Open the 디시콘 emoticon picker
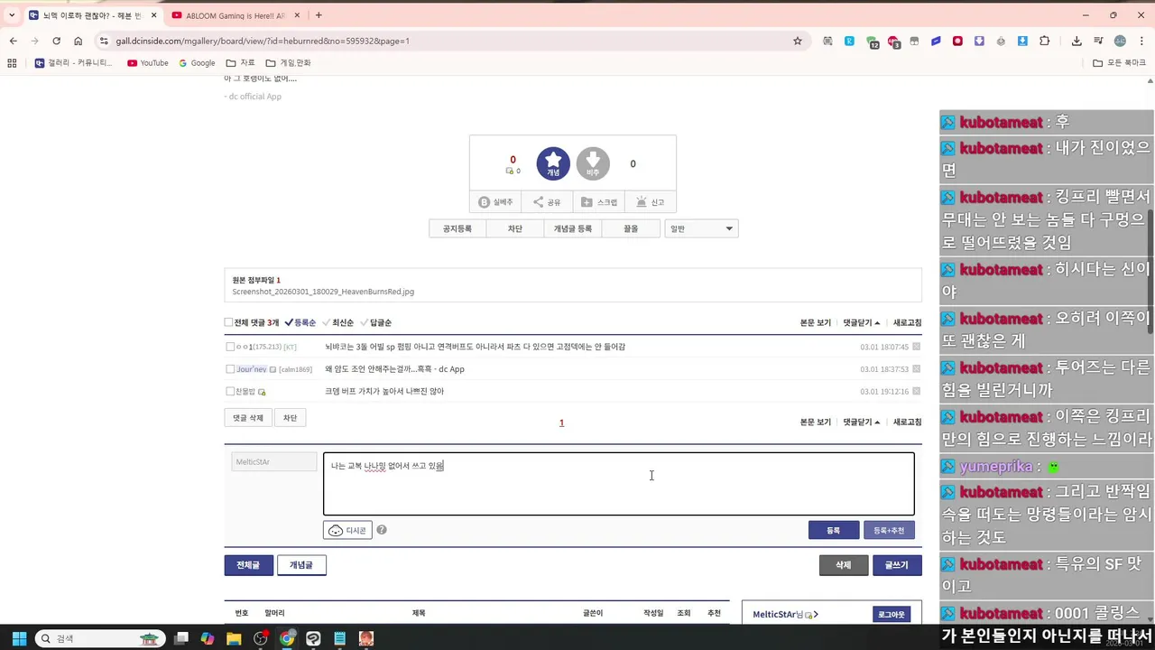Screen dimensions: 1155x650 [347, 530]
